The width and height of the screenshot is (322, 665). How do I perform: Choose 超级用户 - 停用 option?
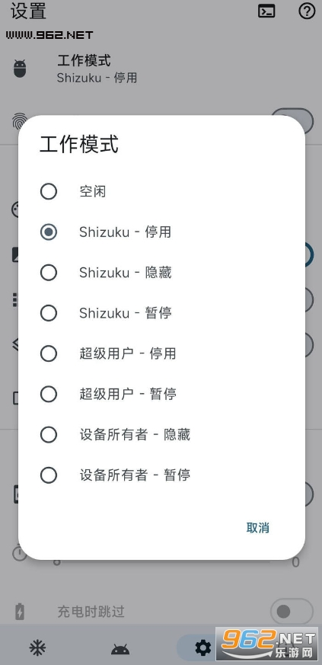(x=161, y=353)
